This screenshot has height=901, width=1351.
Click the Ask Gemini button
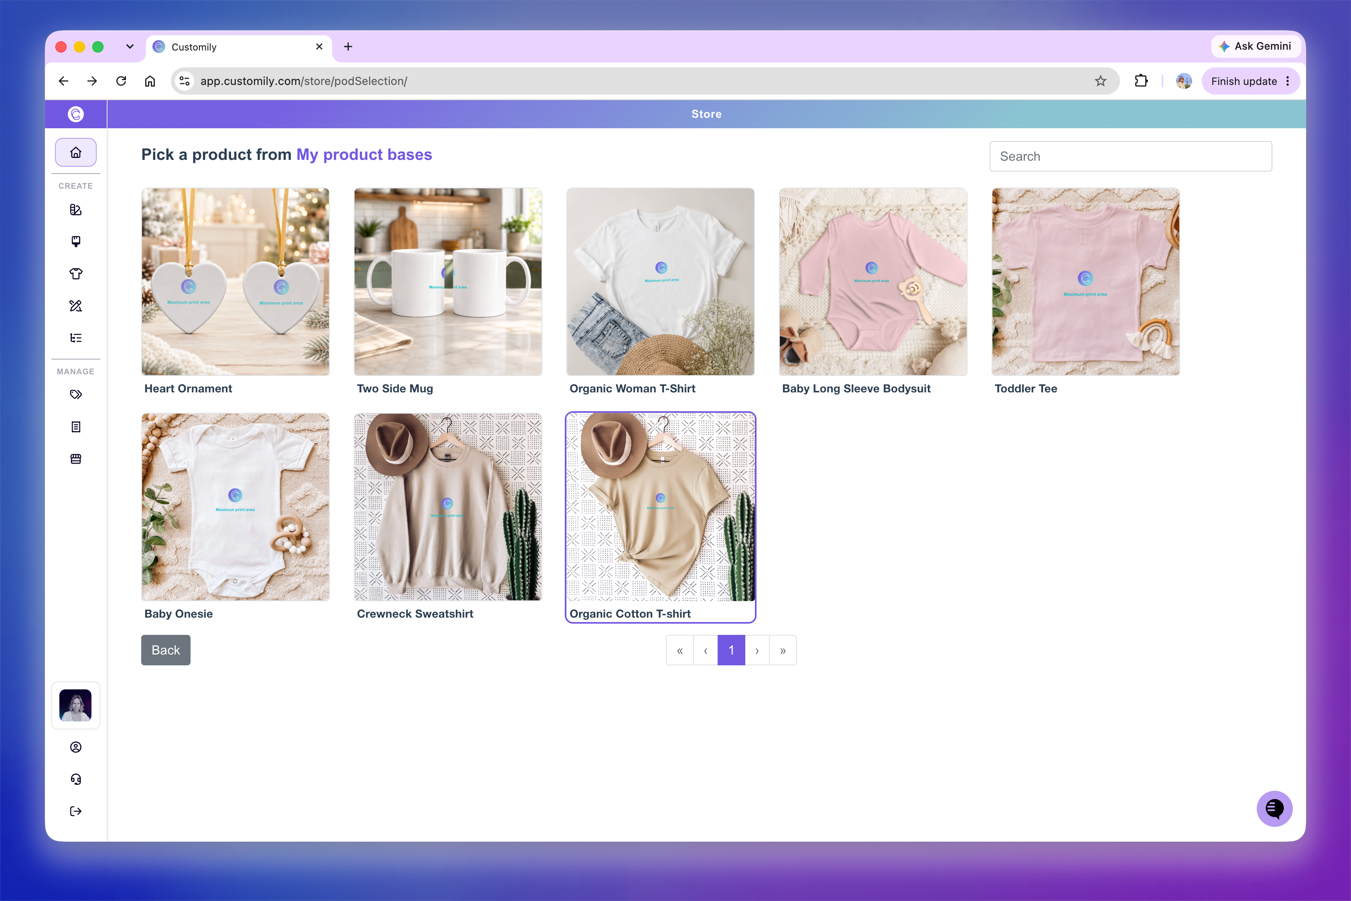click(x=1255, y=46)
